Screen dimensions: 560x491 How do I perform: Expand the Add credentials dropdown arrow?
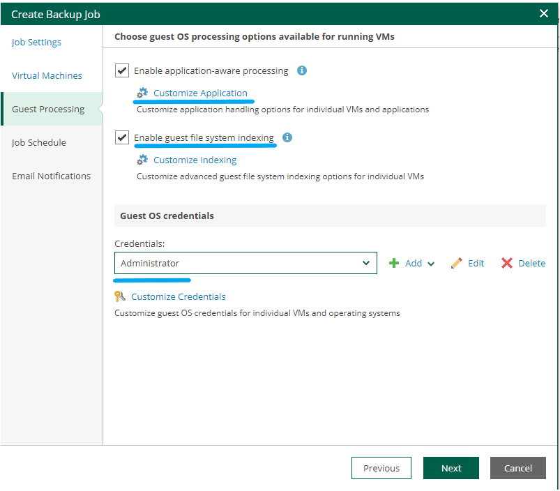coord(431,264)
